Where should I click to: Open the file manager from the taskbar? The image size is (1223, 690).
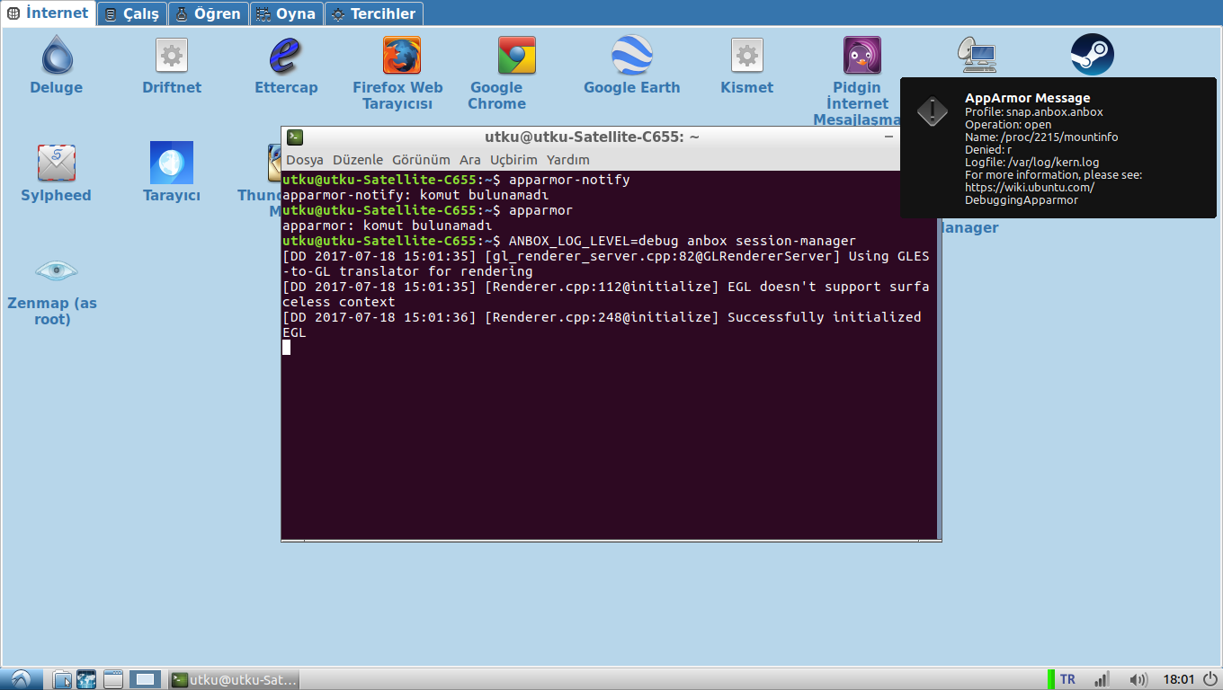[62, 679]
